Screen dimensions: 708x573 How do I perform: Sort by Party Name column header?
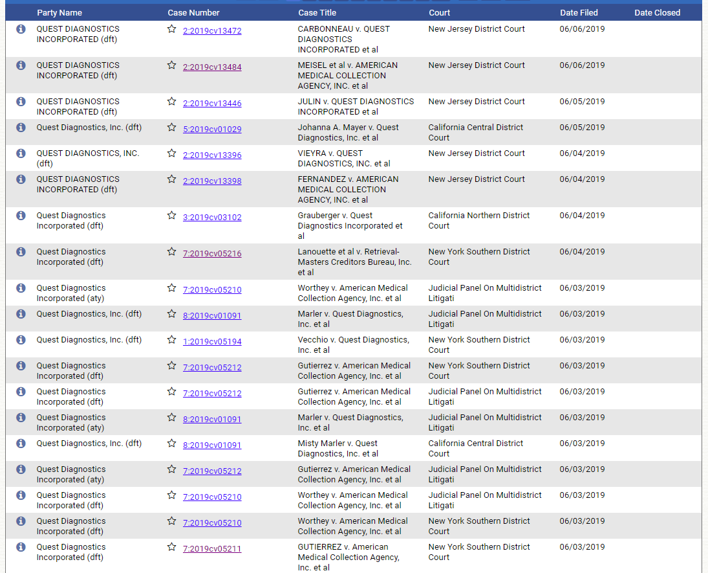[x=59, y=13]
